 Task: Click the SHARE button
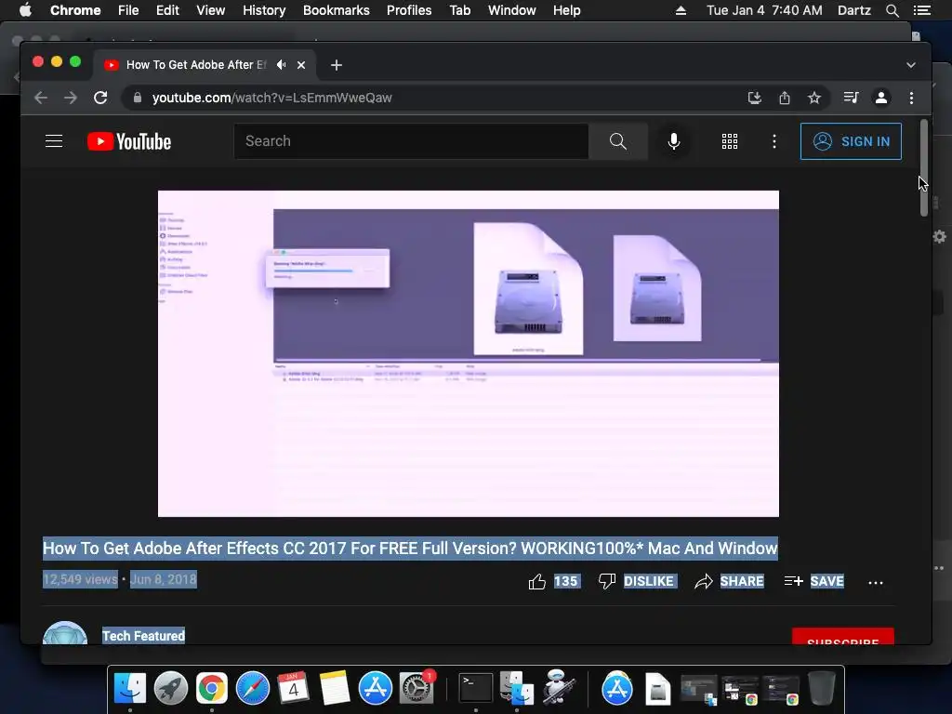point(730,581)
